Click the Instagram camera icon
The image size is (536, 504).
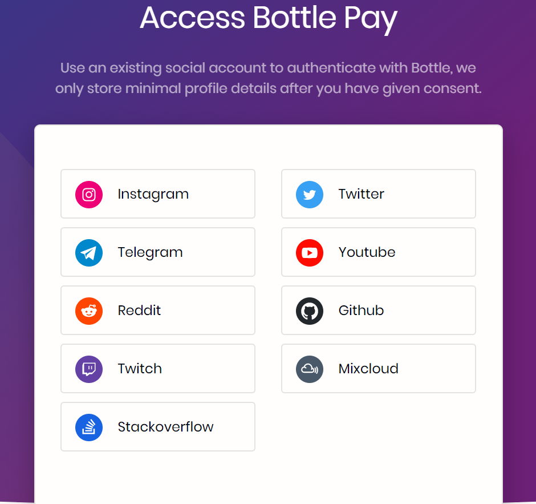[89, 194]
